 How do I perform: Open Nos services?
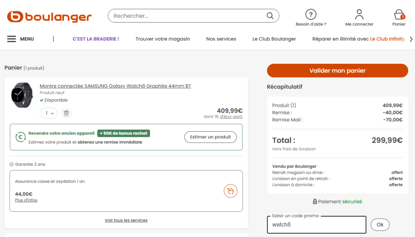[221, 39]
